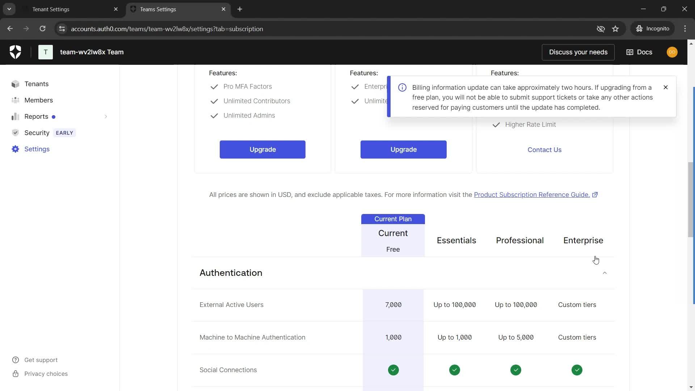Screen dimensions: 695x391
Task: Switch to the Tenant Settings tab
Action: point(71,9)
